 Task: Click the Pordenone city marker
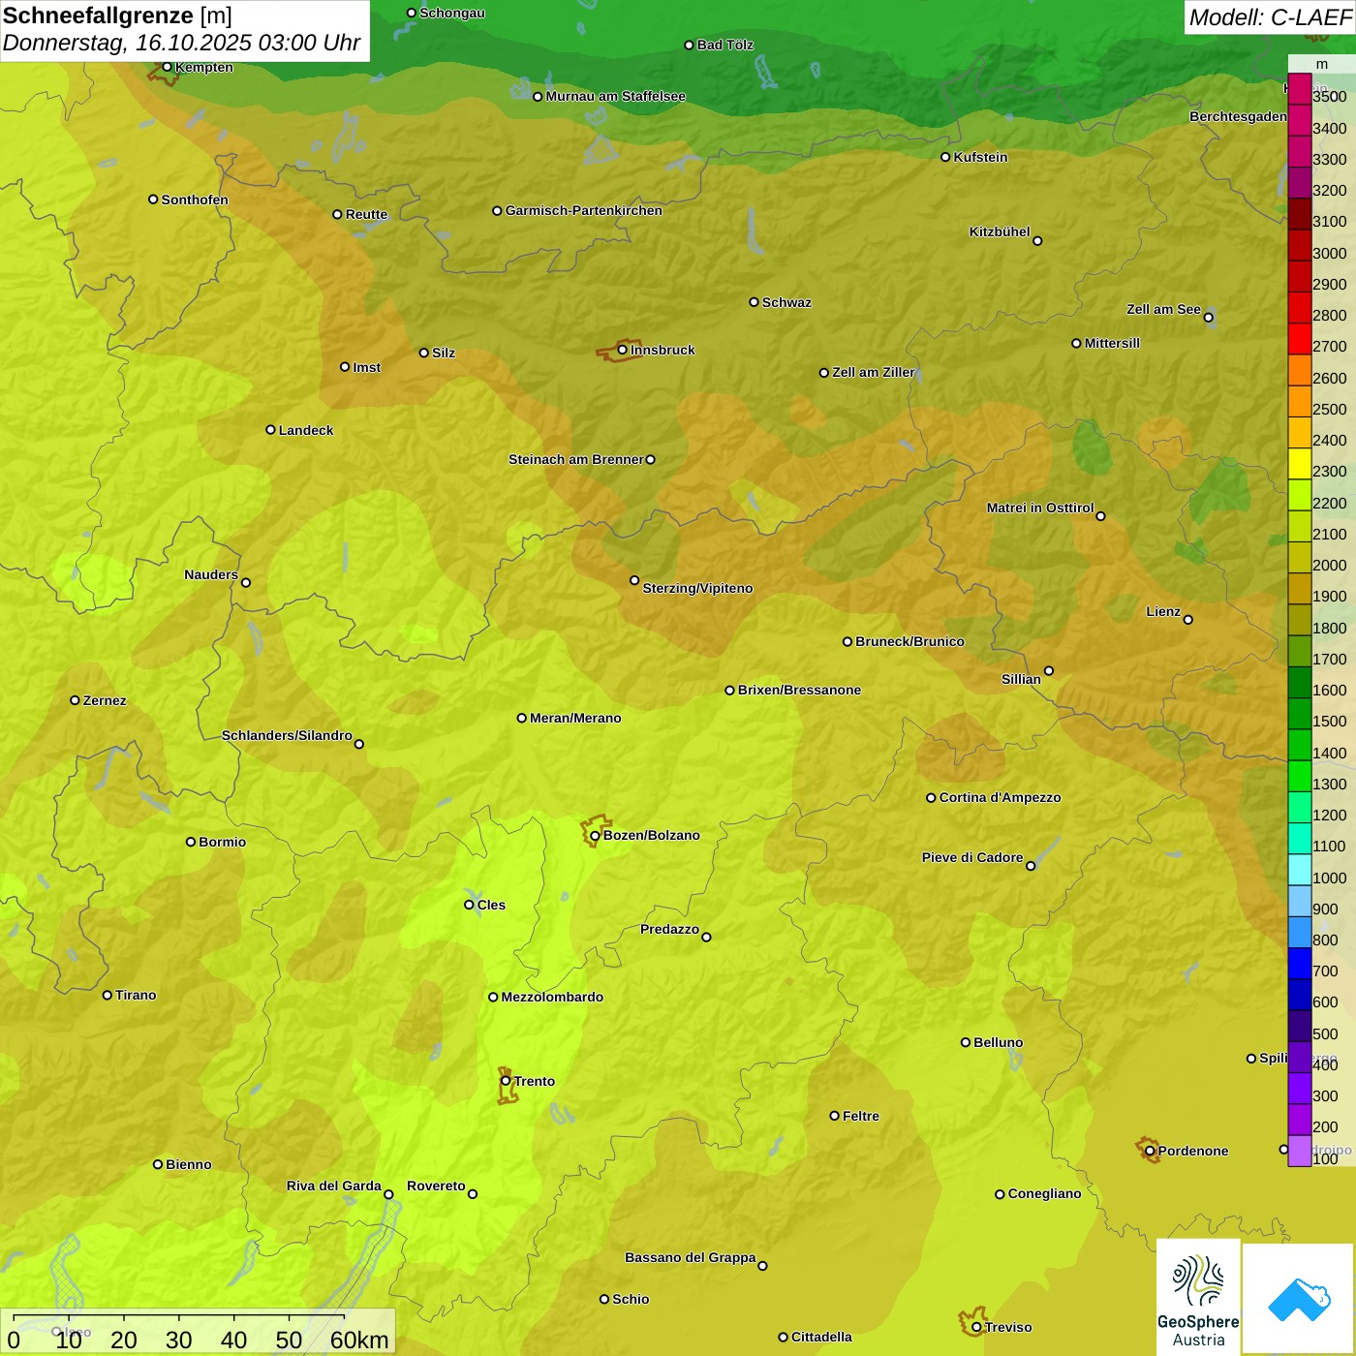tap(1150, 1151)
